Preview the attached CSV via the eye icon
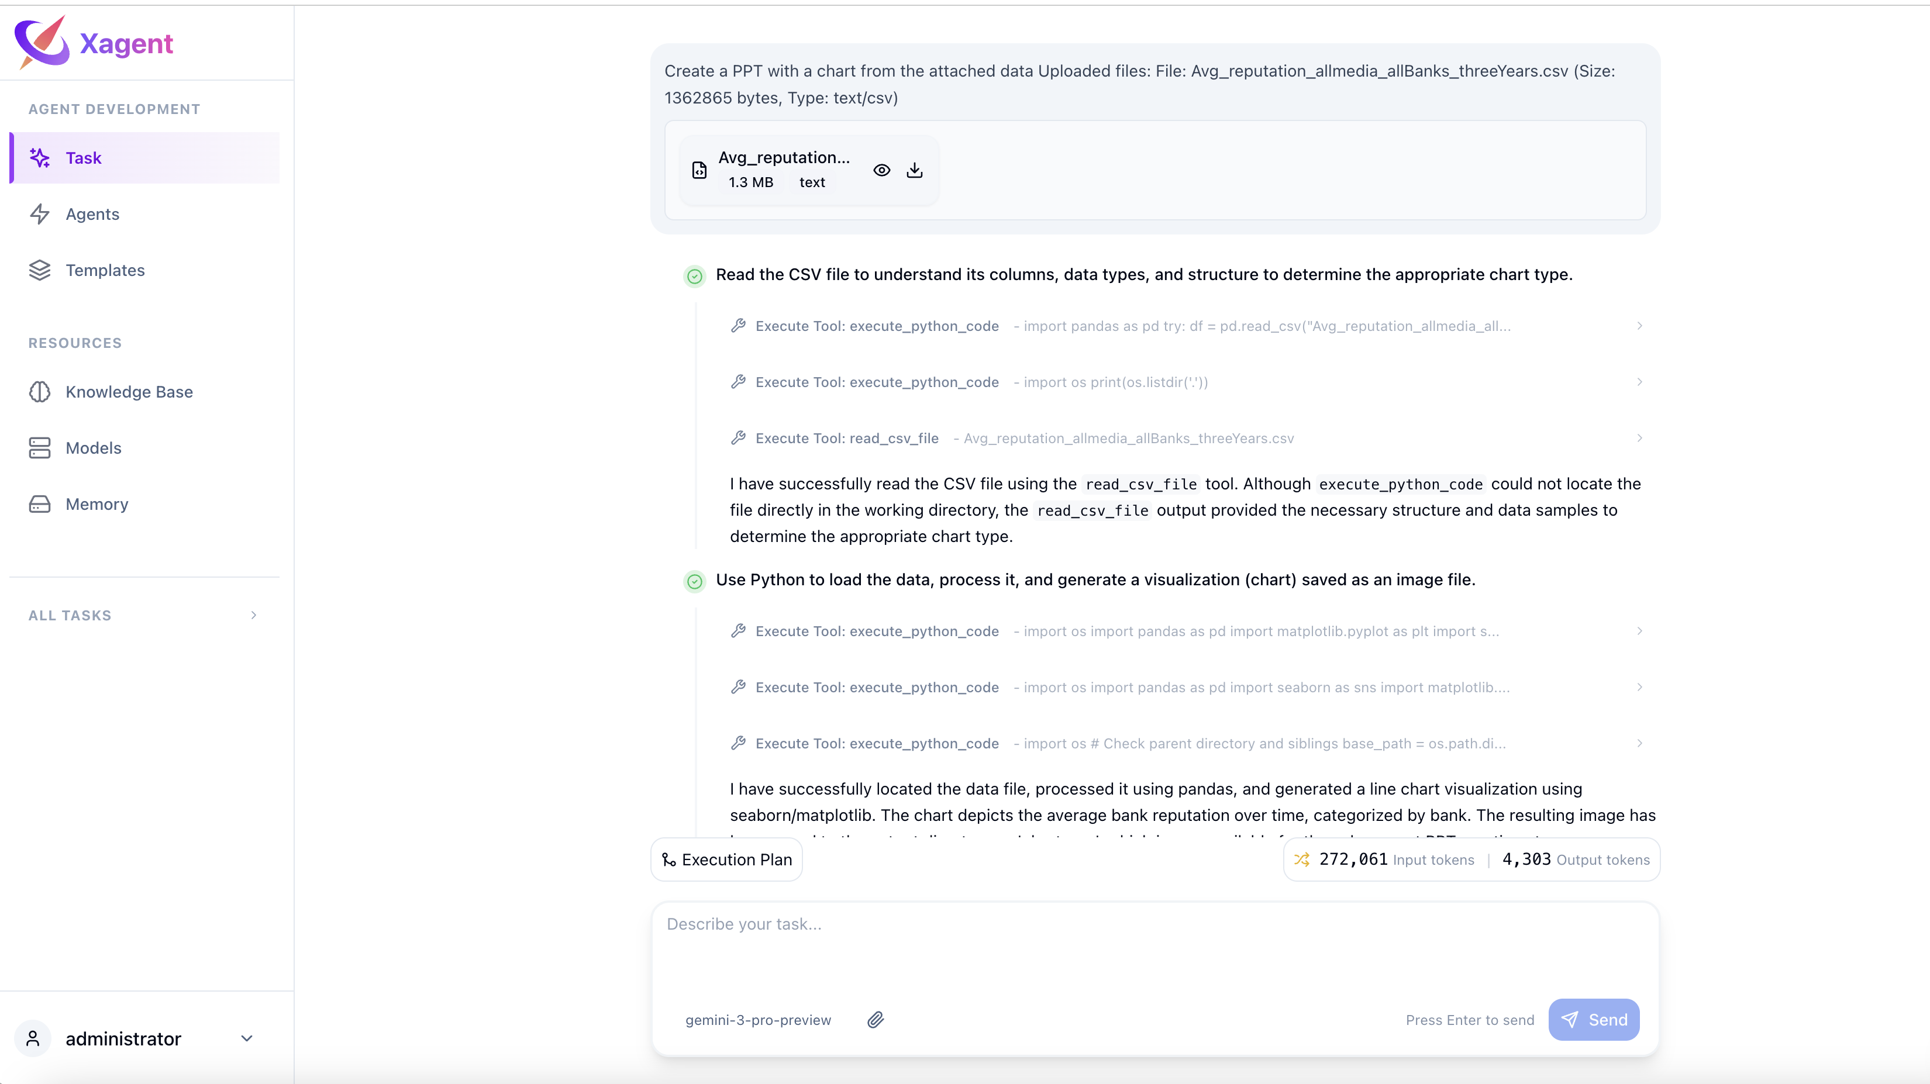The width and height of the screenshot is (1930, 1084). point(881,170)
